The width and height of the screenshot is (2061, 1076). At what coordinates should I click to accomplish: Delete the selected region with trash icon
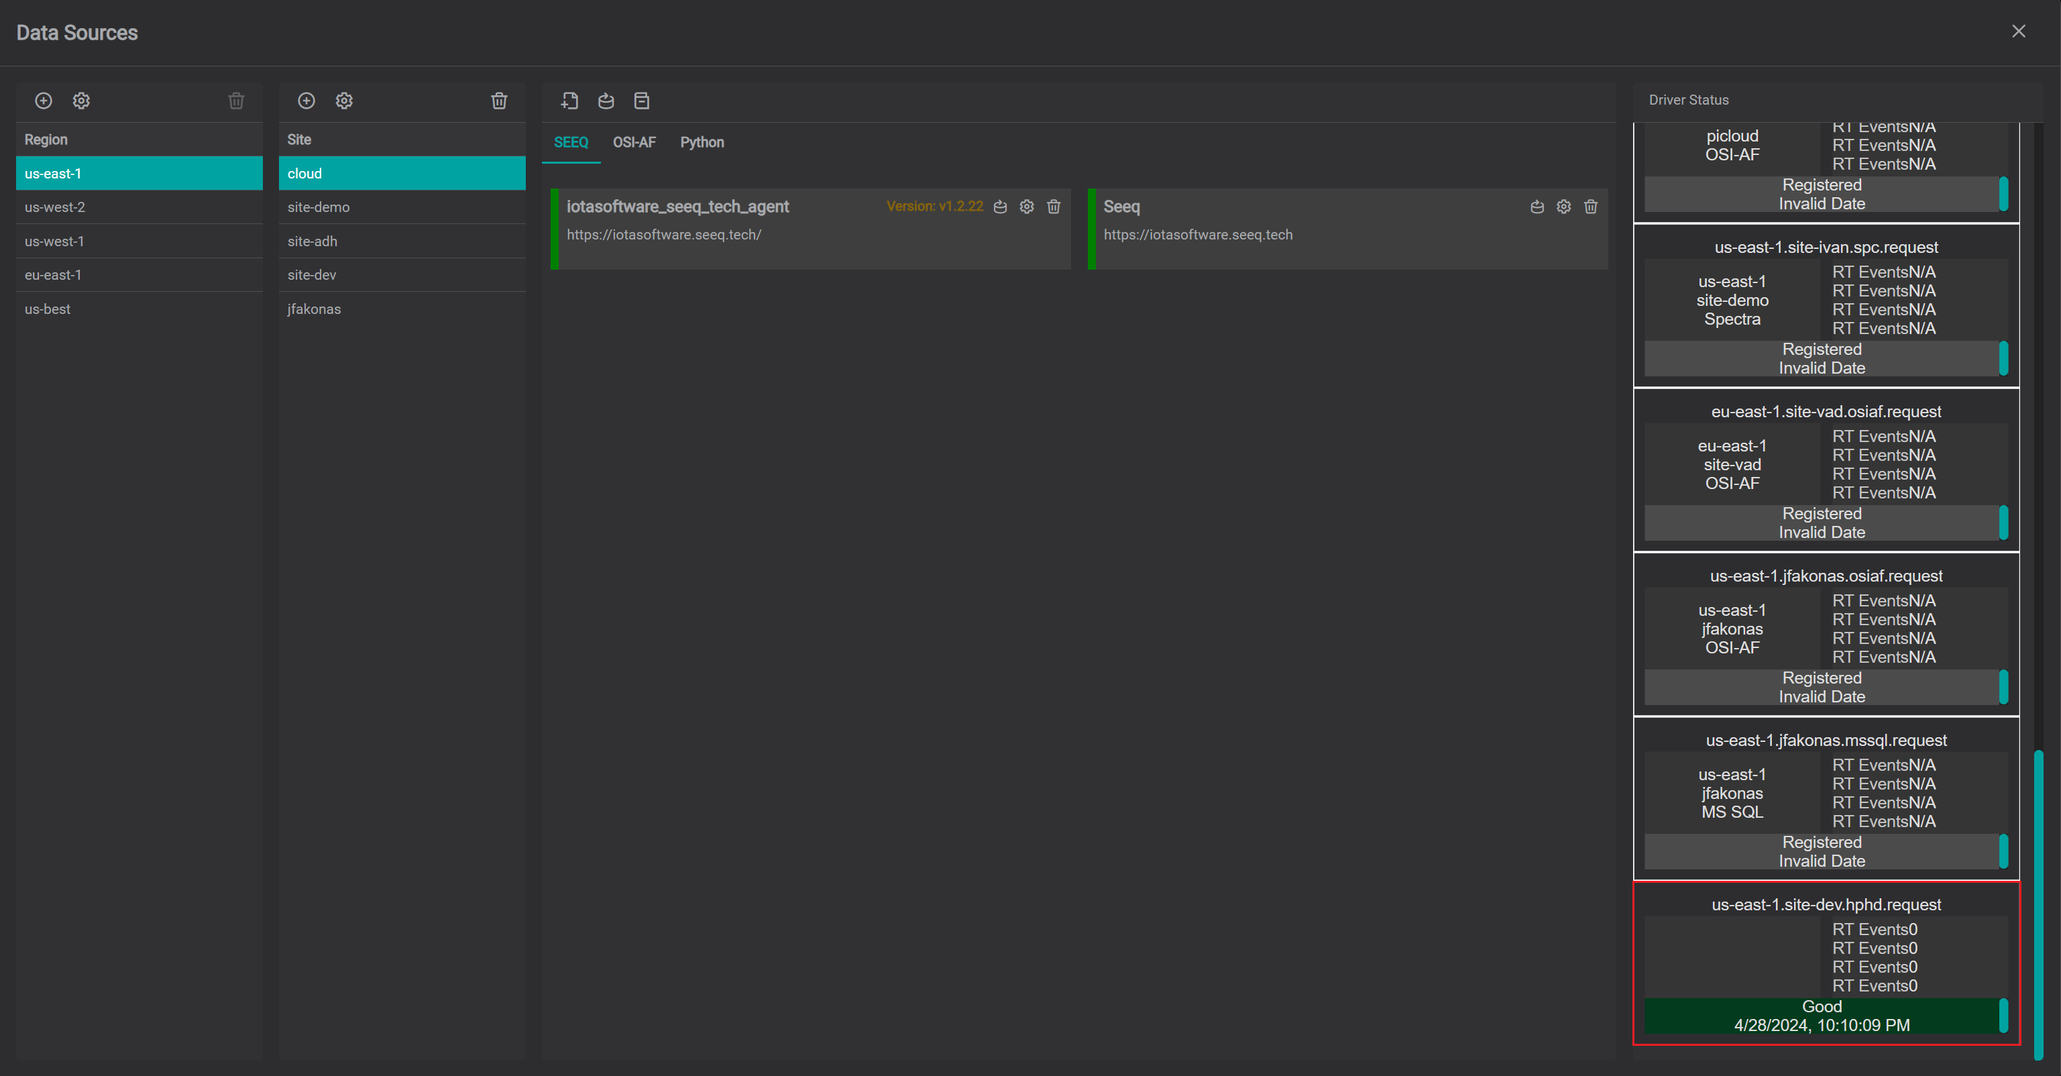(x=236, y=101)
